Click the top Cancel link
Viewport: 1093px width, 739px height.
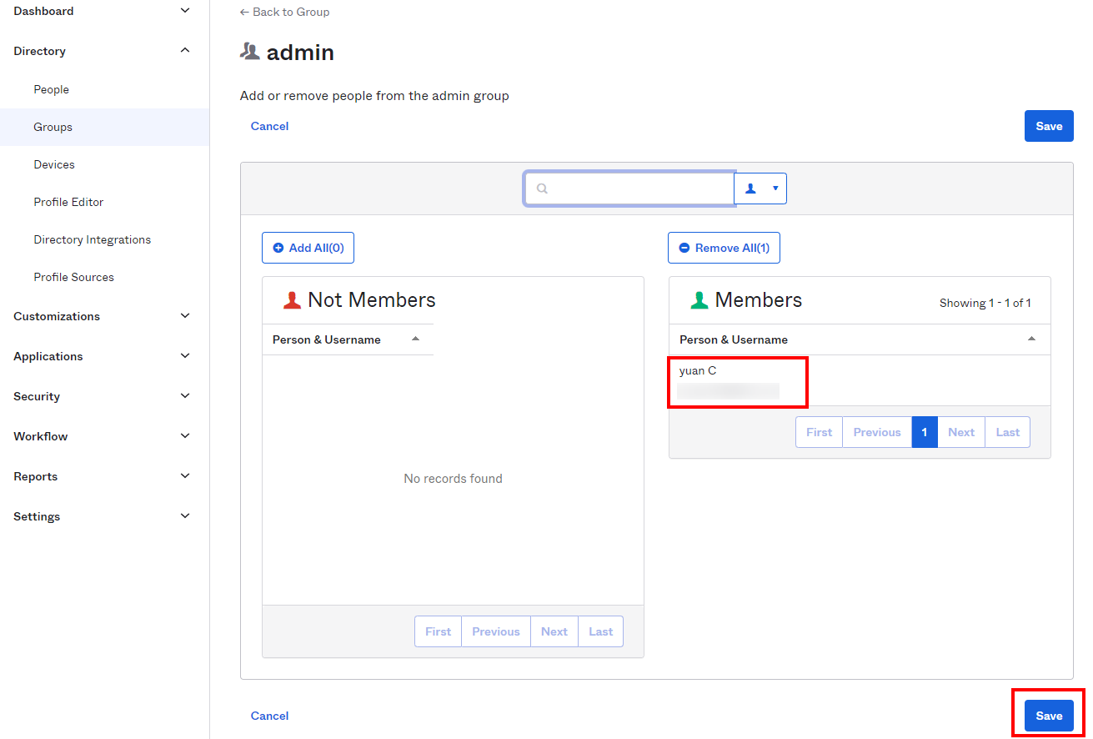[x=269, y=126]
